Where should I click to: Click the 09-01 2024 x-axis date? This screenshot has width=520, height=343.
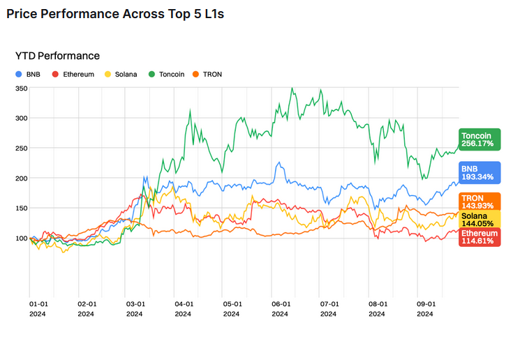[426, 309]
